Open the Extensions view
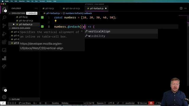189x106 pixels. pyautogui.click(x=4, y=42)
